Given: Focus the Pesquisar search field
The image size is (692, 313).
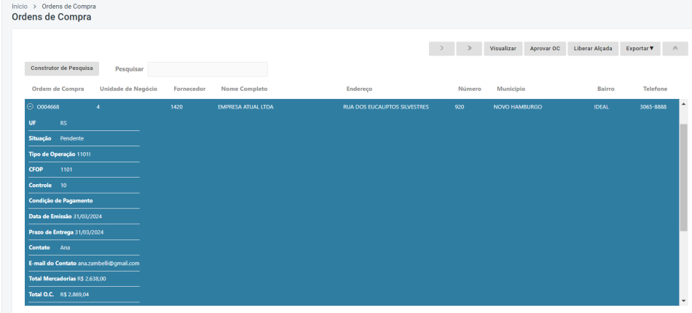Looking at the screenshot, I should tap(208, 69).
